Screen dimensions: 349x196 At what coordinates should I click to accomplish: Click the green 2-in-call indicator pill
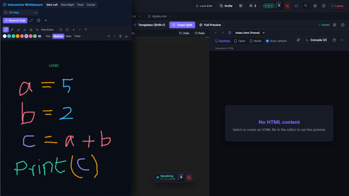click(x=268, y=6)
